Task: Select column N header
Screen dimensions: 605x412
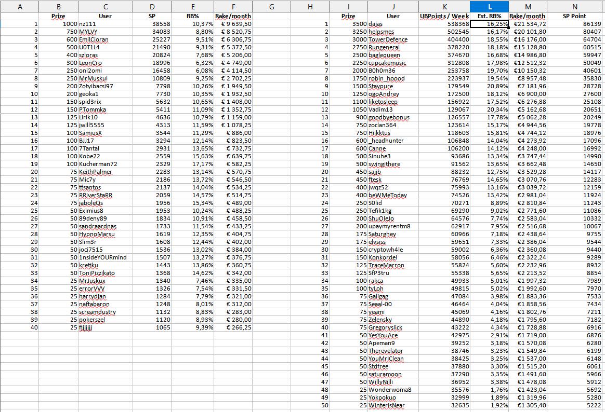Action: (x=574, y=7)
